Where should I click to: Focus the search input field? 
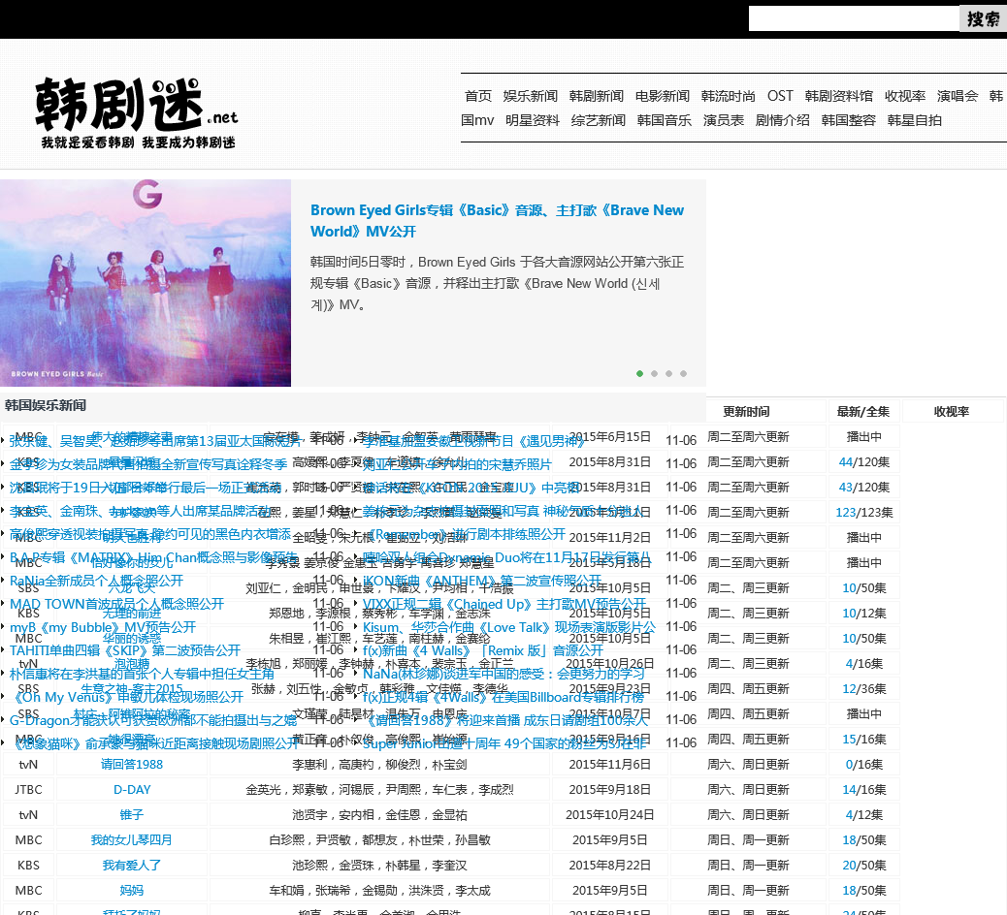(854, 18)
